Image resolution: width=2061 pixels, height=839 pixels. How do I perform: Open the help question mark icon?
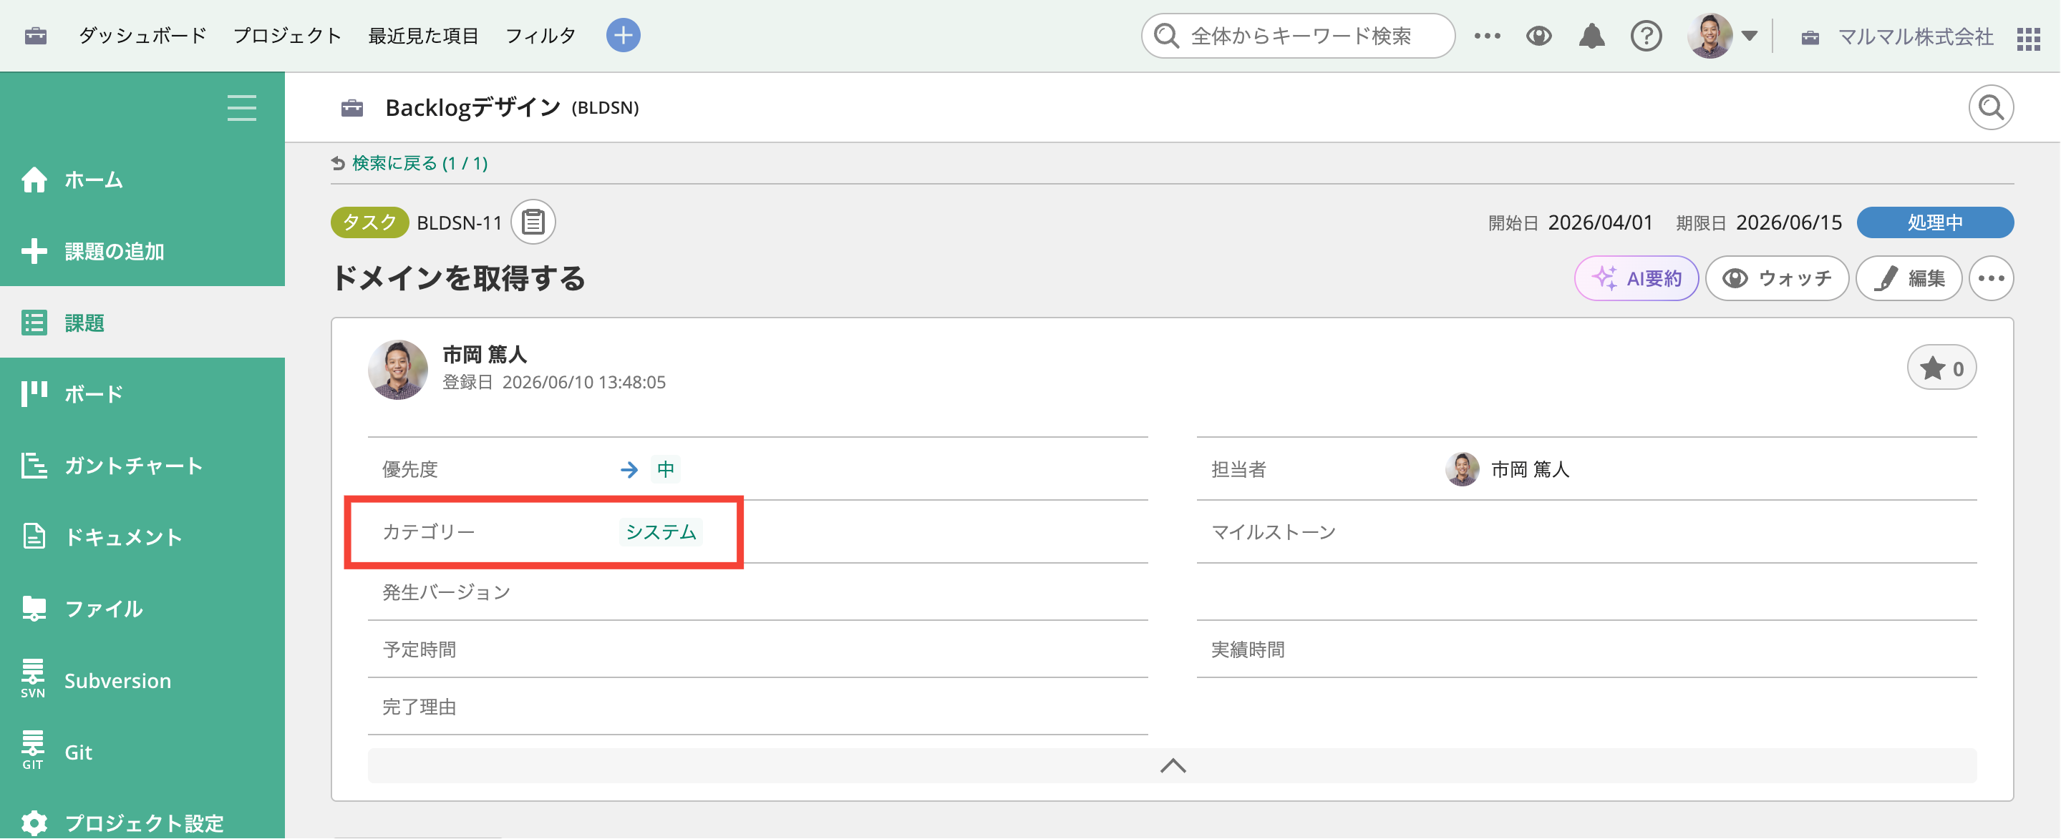1646,36
